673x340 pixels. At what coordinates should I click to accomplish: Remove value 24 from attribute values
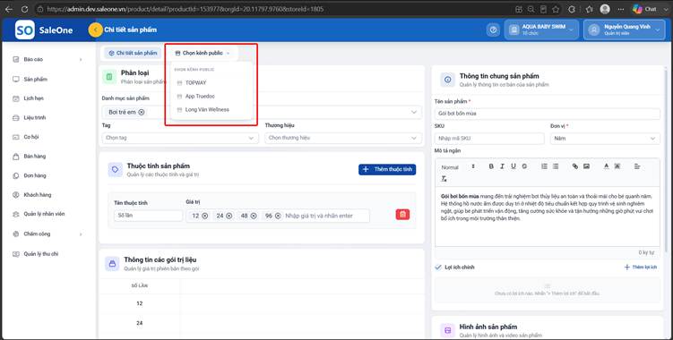tap(229, 216)
